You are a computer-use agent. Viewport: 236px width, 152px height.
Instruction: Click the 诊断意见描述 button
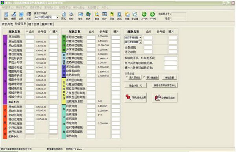(165, 97)
